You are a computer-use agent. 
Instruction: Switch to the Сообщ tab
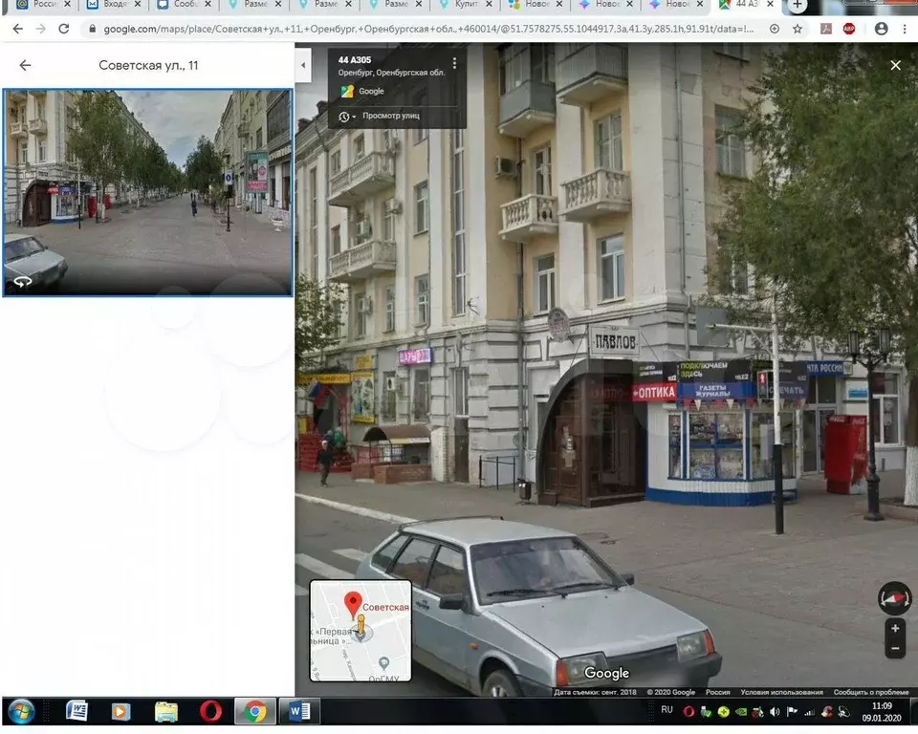[185, 5]
